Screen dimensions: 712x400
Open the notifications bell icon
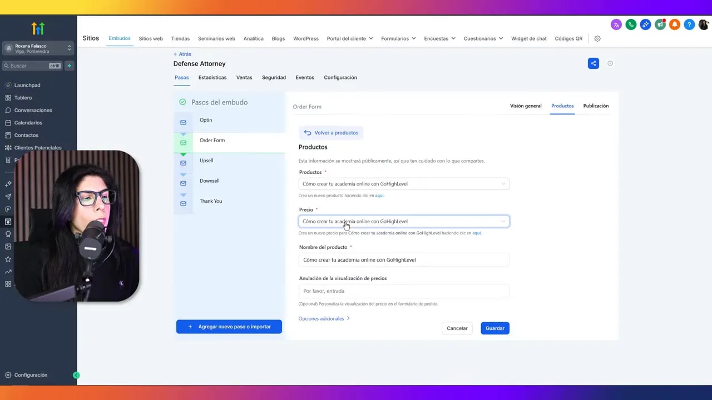coord(674,24)
